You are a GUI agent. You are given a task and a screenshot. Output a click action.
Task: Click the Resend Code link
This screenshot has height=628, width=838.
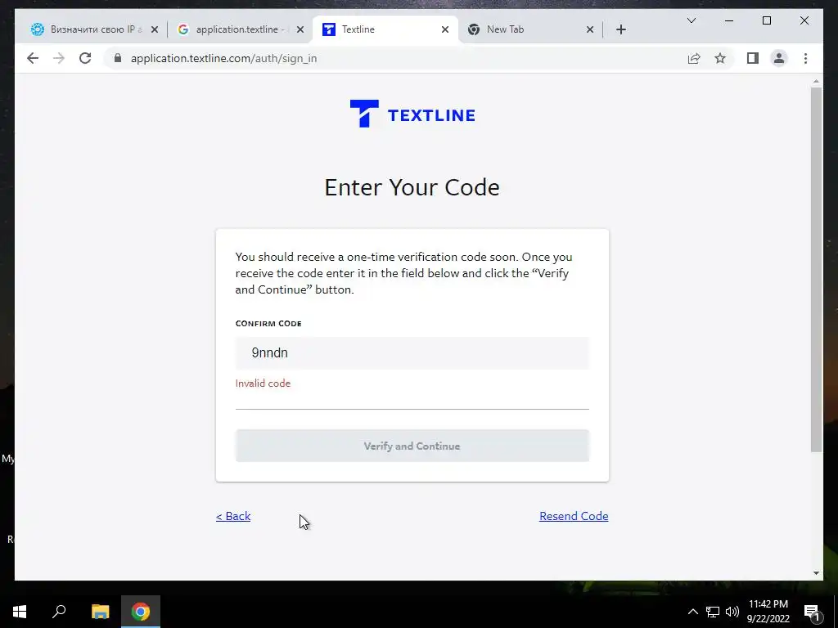pos(574,516)
